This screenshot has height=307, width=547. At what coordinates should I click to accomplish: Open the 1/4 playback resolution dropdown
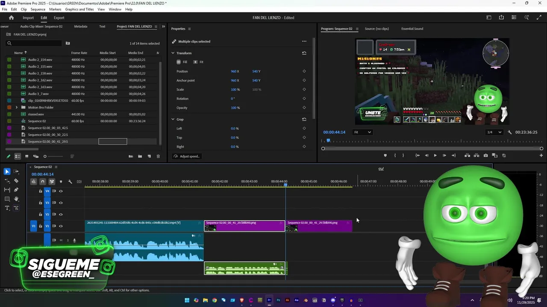pos(494,132)
